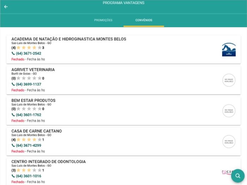Call phone number (64) 3601-1016

click(x=29, y=176)
